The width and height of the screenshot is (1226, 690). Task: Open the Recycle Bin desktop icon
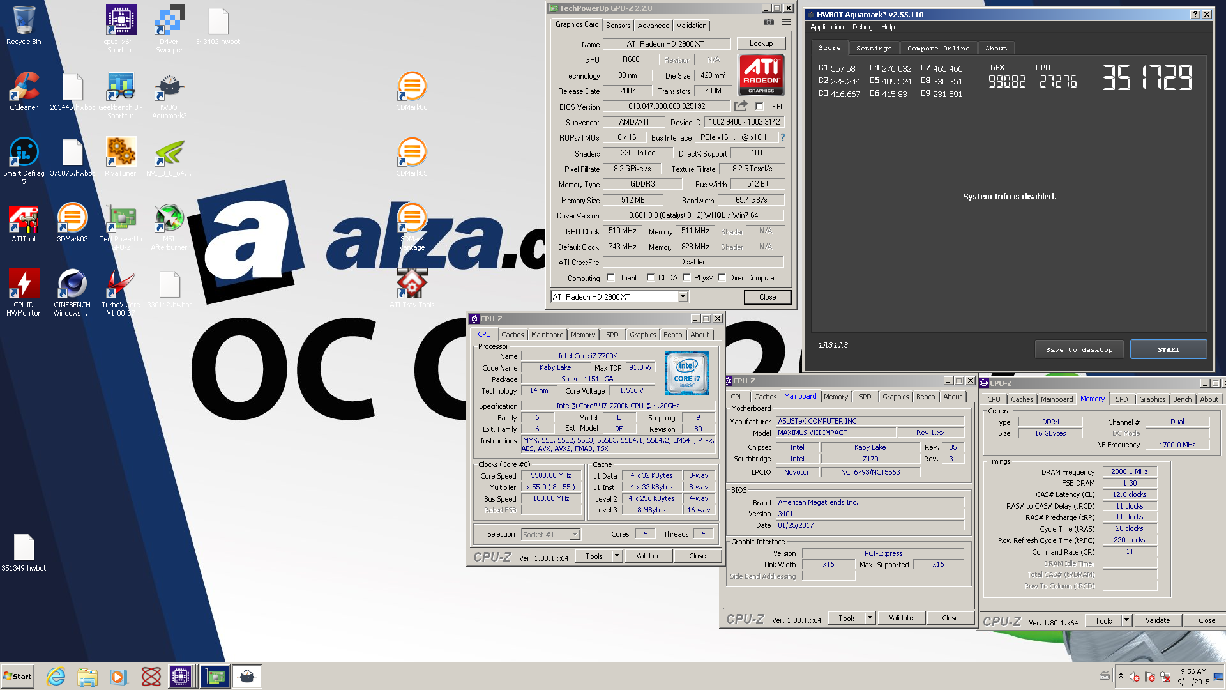tap(24, 26)
